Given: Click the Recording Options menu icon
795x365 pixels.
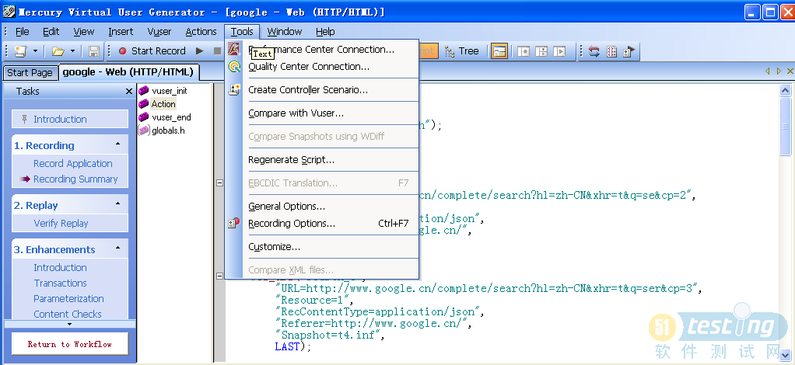Looking at the screenshot, I should 233,223.
